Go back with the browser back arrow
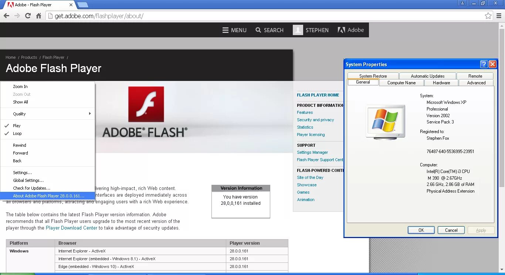 (6, 16)
